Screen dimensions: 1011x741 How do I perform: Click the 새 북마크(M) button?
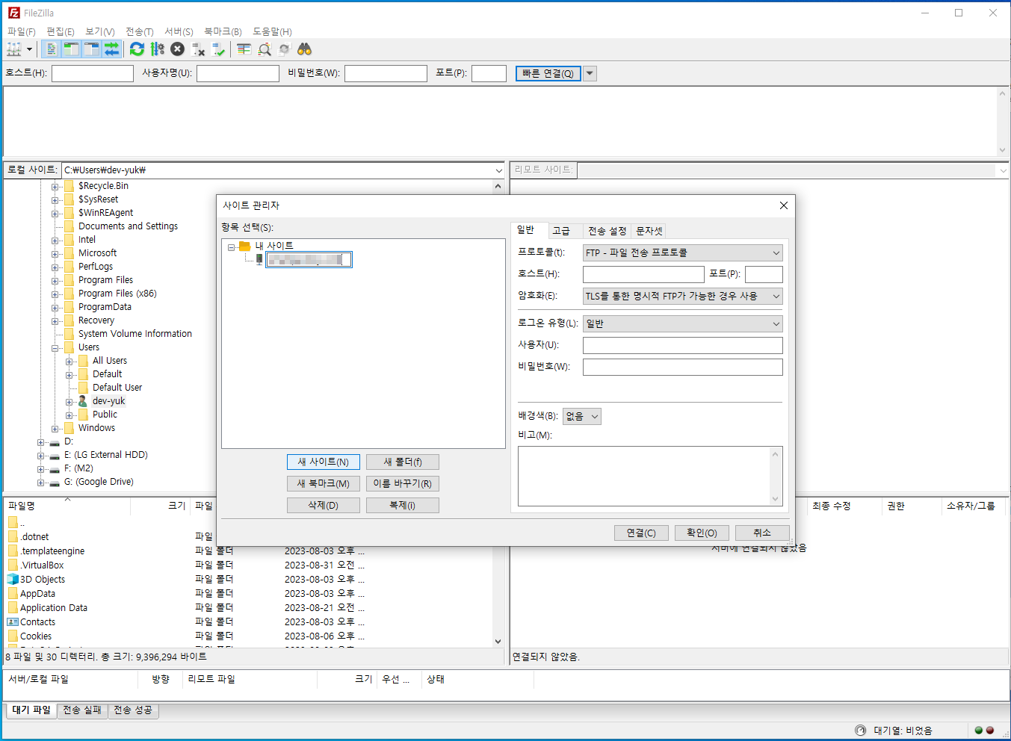pyautogui.click(x=324, y=484)
